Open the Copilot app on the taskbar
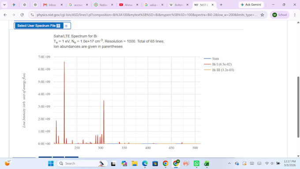 124,164
